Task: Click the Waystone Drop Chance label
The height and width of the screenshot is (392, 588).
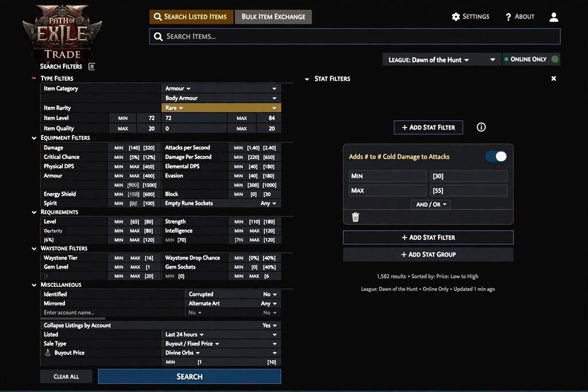Action: (x=192, y=258)
